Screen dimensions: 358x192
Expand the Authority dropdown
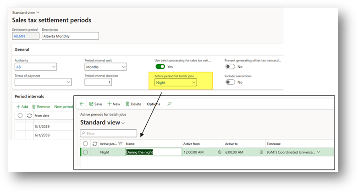[54, 67]
